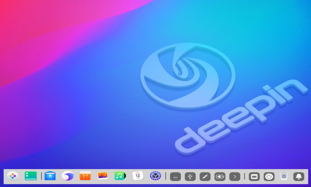Expand the tray with the arrow chevron

pyautogui.click(x=235, y=177)
